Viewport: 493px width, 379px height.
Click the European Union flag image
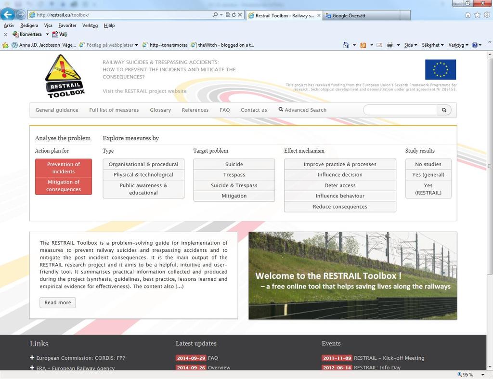click(441, 69)
